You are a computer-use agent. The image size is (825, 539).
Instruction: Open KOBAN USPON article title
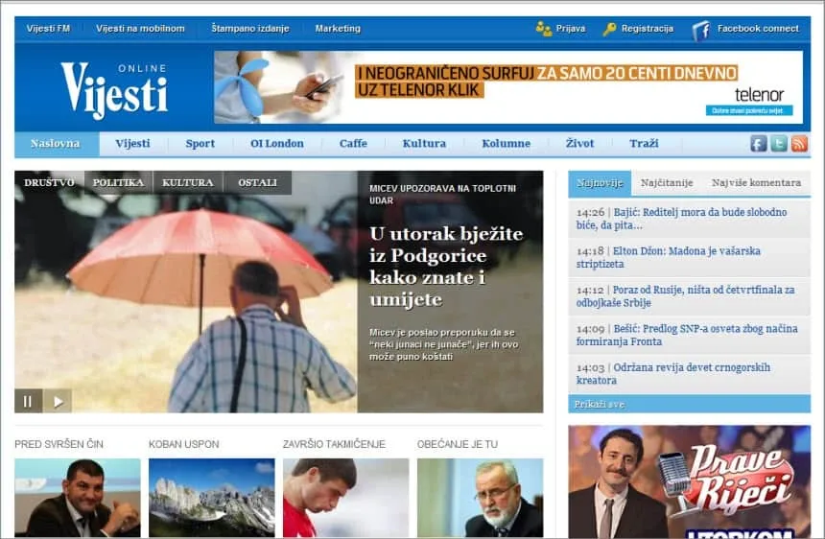183,444
